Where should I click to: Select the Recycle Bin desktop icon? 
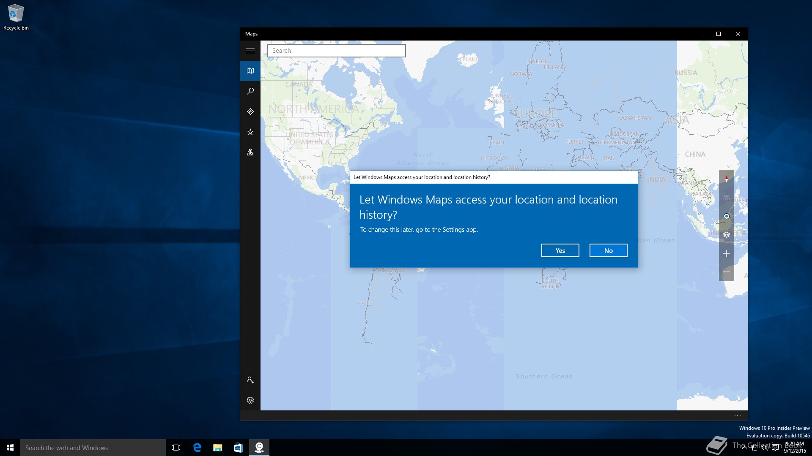coord(16,17)
